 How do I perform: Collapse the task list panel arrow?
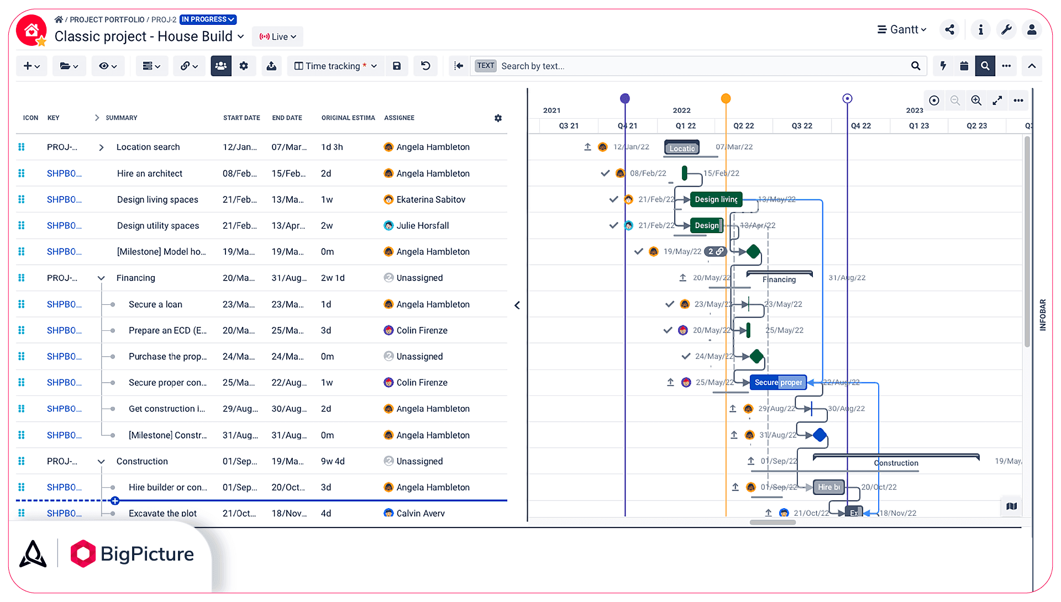[x=517, y=305]
